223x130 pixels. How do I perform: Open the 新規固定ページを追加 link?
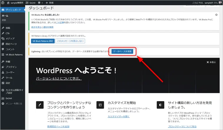58,126
